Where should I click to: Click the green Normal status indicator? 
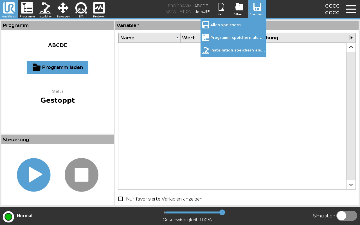coord(8,217)
